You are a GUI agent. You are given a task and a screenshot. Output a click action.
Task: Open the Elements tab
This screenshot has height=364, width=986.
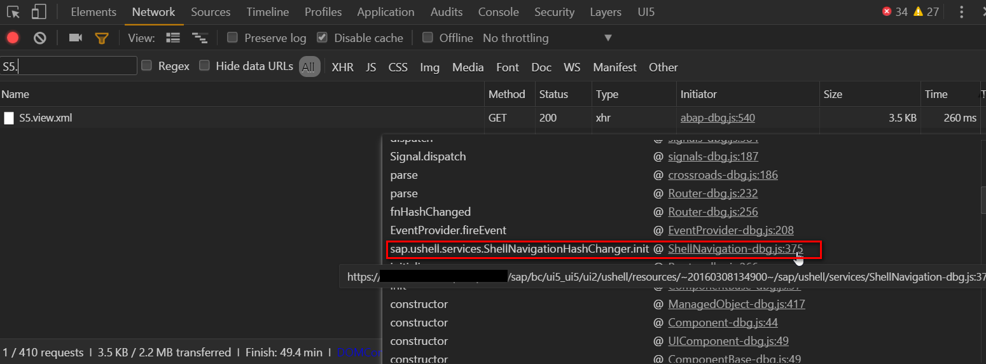(x=94, y=12)
